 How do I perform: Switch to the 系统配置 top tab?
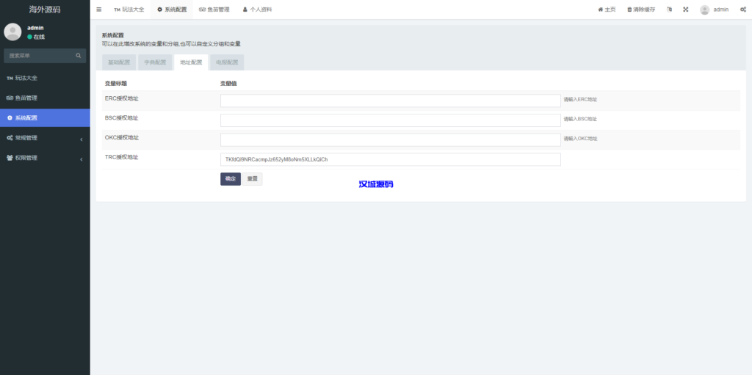pos(172,9)
